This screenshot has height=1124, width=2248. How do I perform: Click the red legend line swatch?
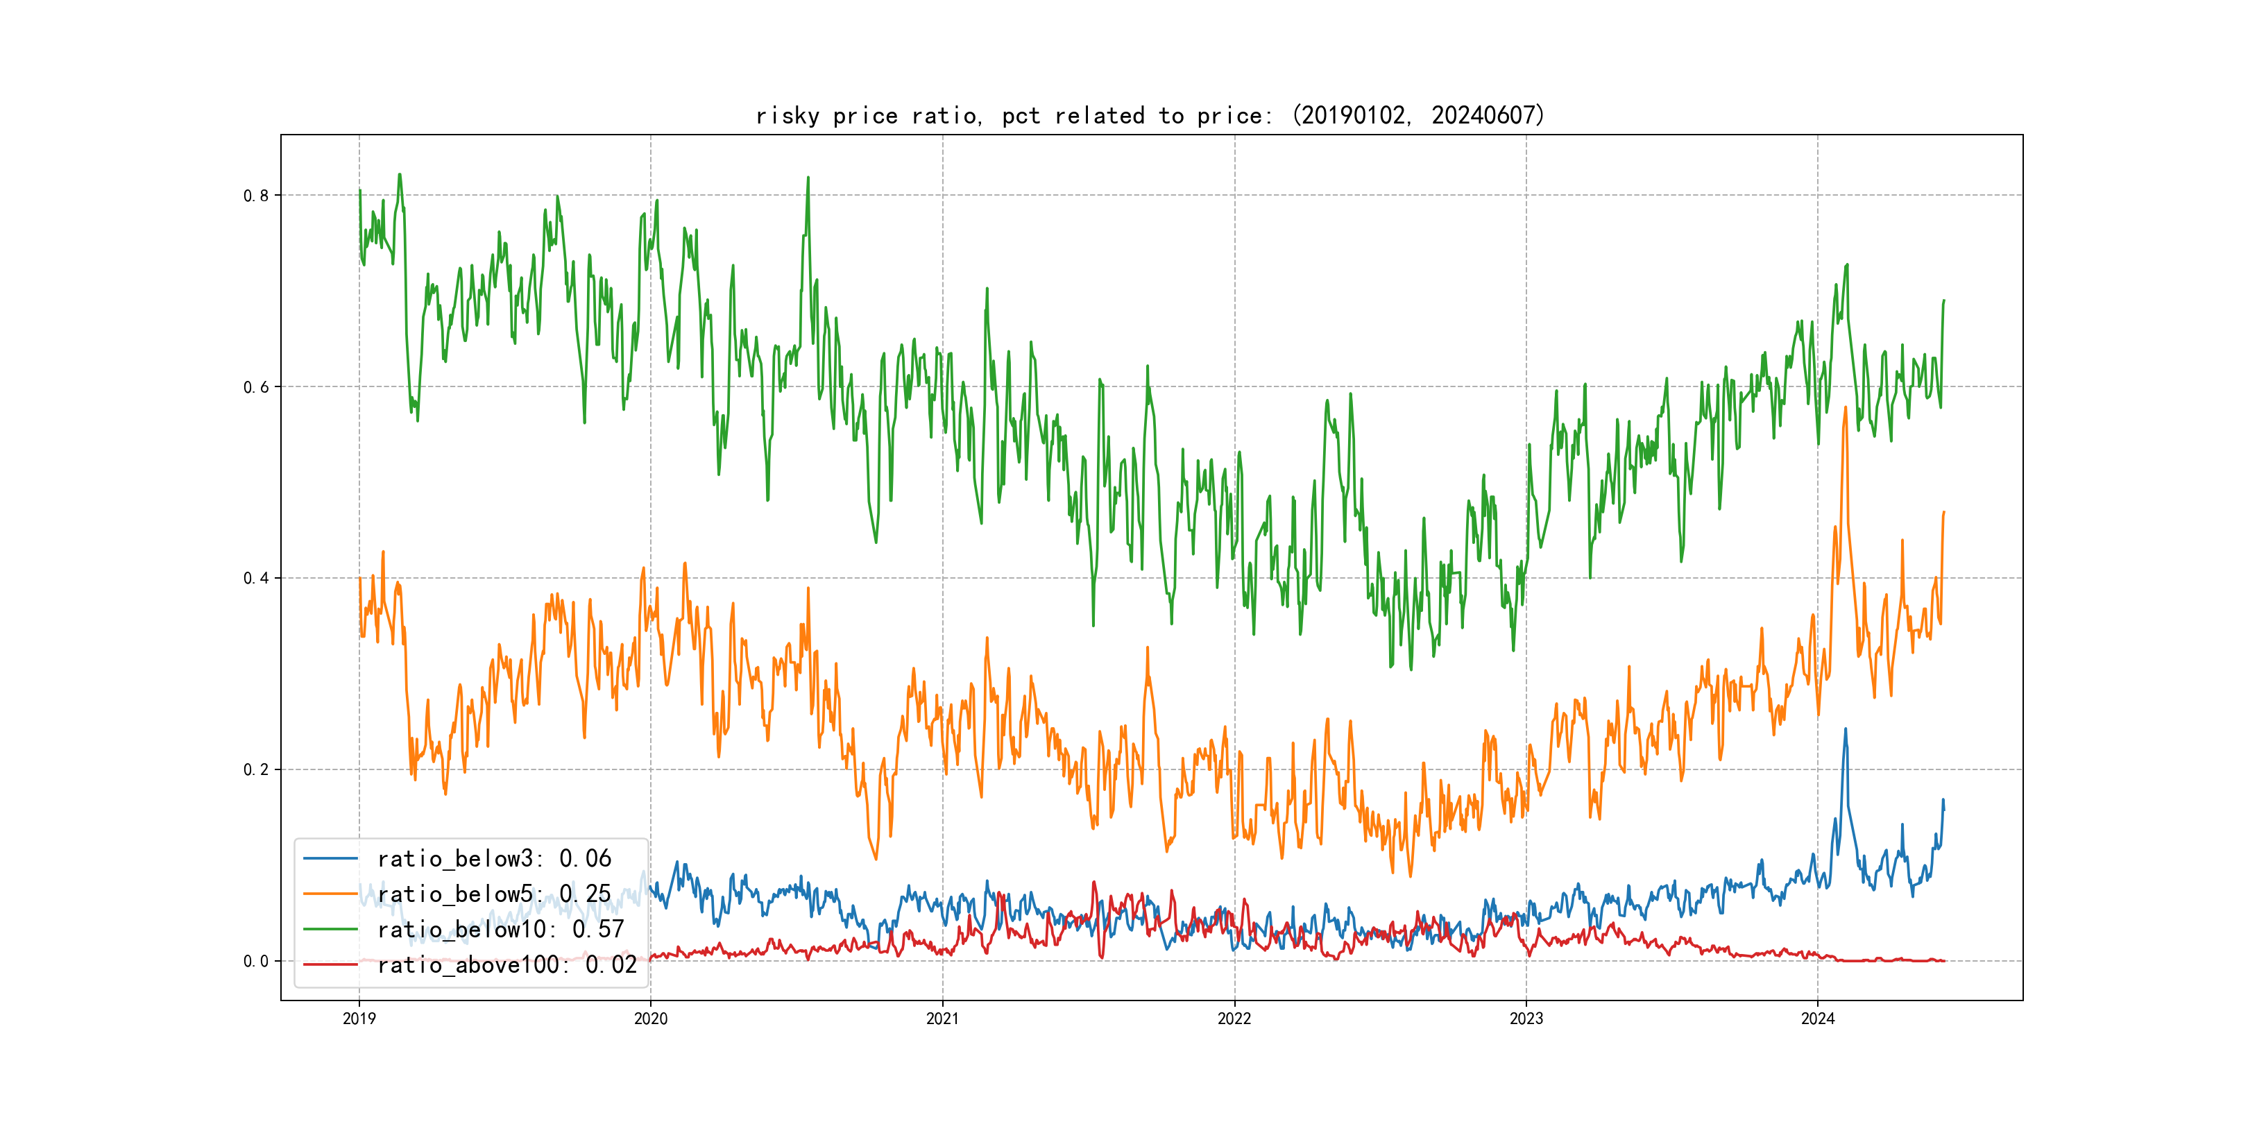(330, 964)
